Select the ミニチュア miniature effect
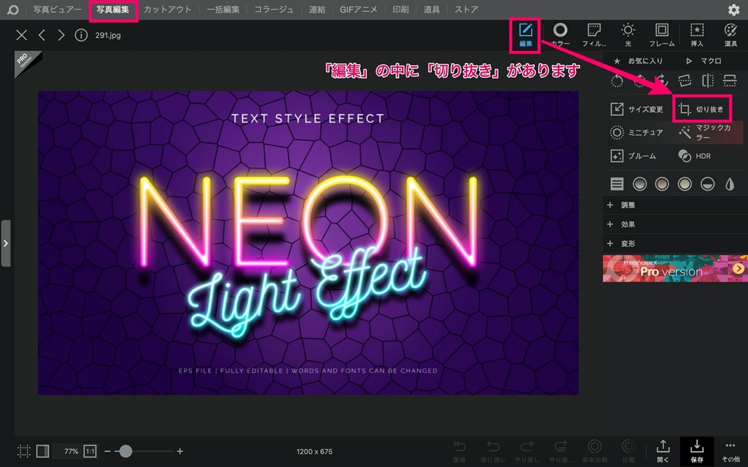The height and width of the screenshot is (467, 748). [x=636, y=133]
